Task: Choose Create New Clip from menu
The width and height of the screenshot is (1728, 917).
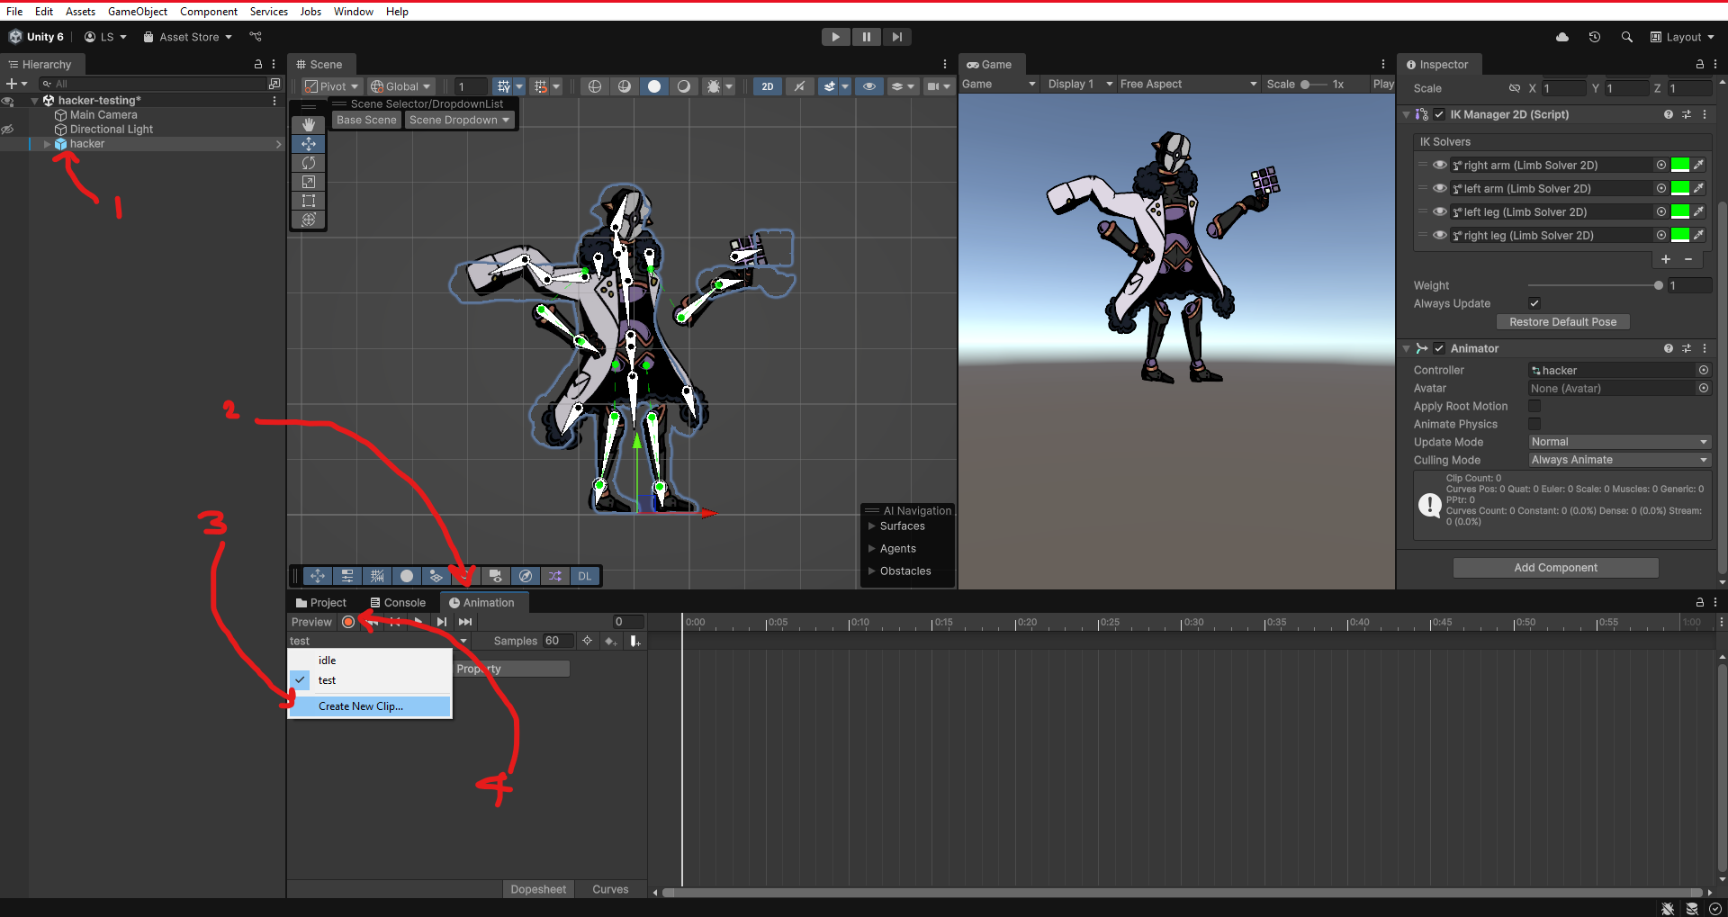Action: click(361, 706)
